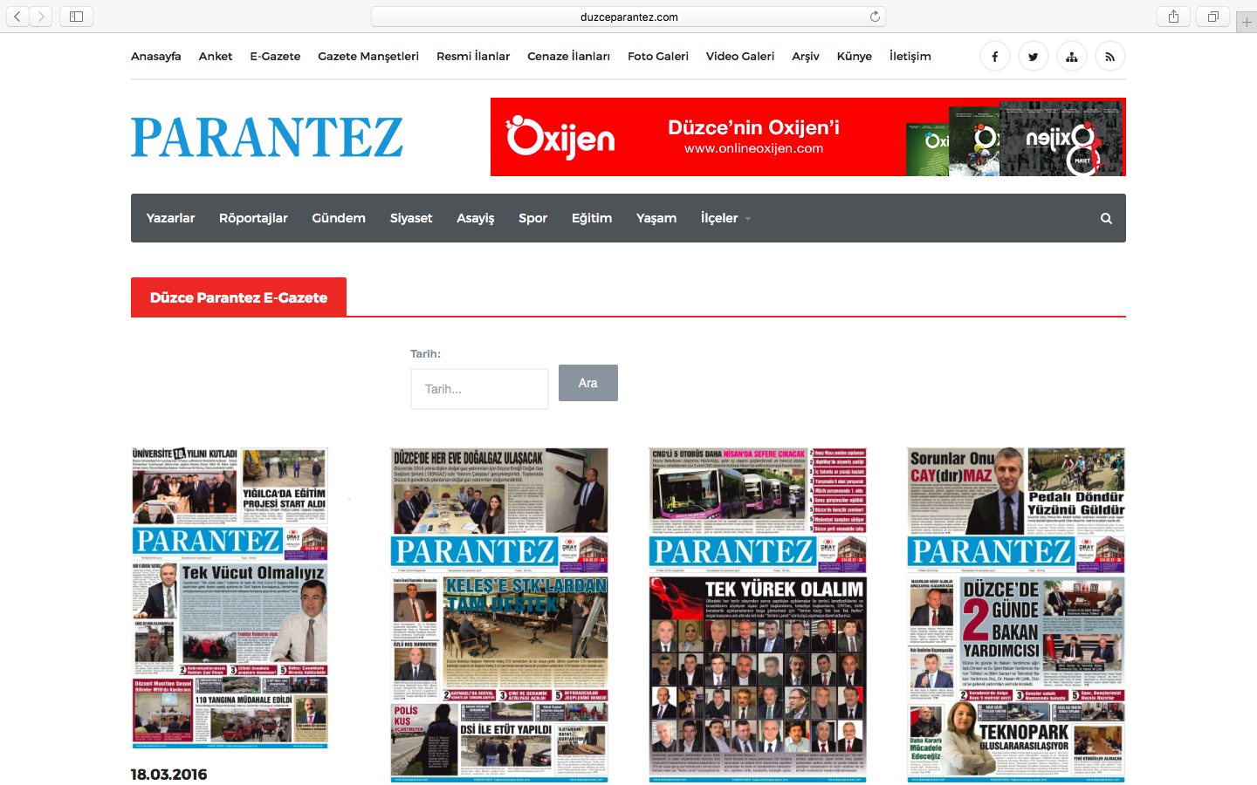
Task: Select Gündem in the navigation bar
Action: tap(339, 218)
